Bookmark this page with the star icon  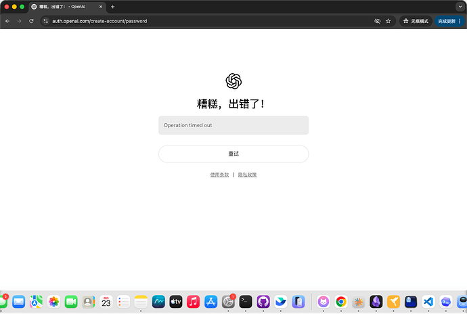coord(388,21)
